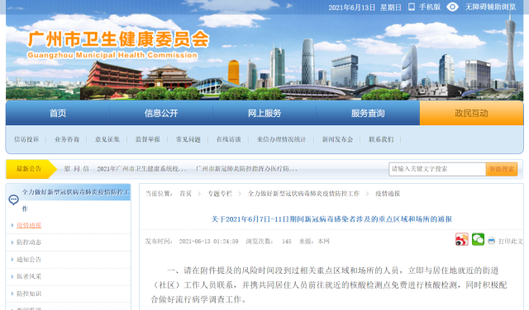Screen dimensions: 529x310
Task: Open the 信息公开 navigation tab
Action: click(x=161, y=113)
